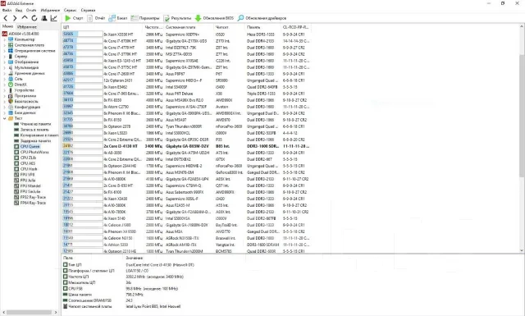The height and width of the screenshot is (316, 525).
Task: Click the Обновления драйверов magnifier icon
Action: [240, 18]
